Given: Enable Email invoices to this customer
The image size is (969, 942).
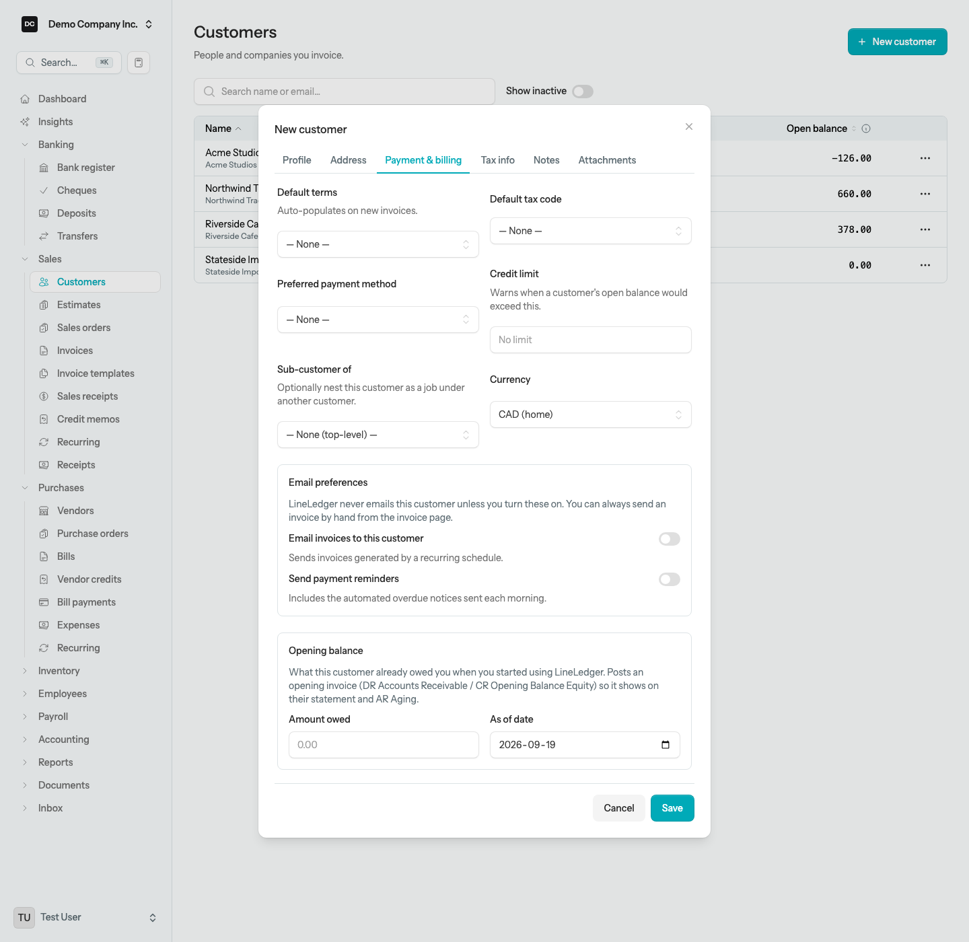Looking at the screenshot, I should (670, 539).
